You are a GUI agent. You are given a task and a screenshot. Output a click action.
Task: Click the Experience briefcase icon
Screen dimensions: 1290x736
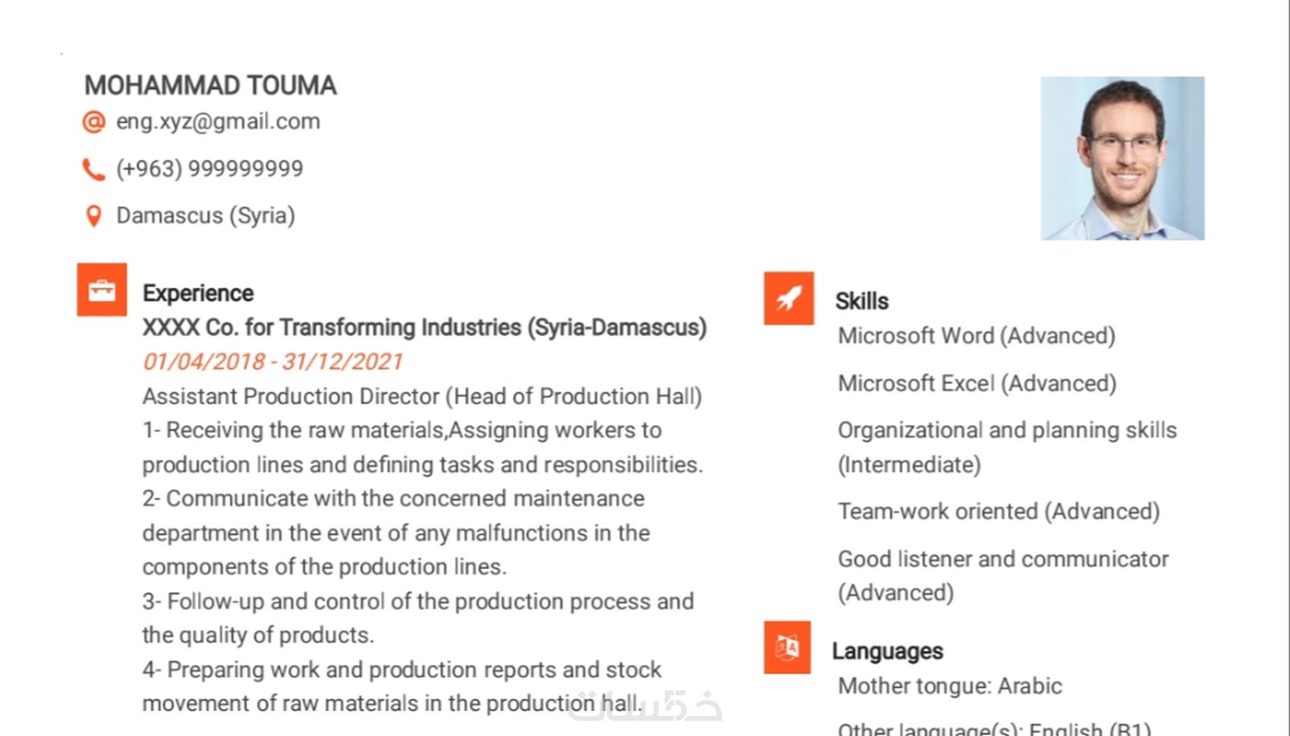(102, 290)
